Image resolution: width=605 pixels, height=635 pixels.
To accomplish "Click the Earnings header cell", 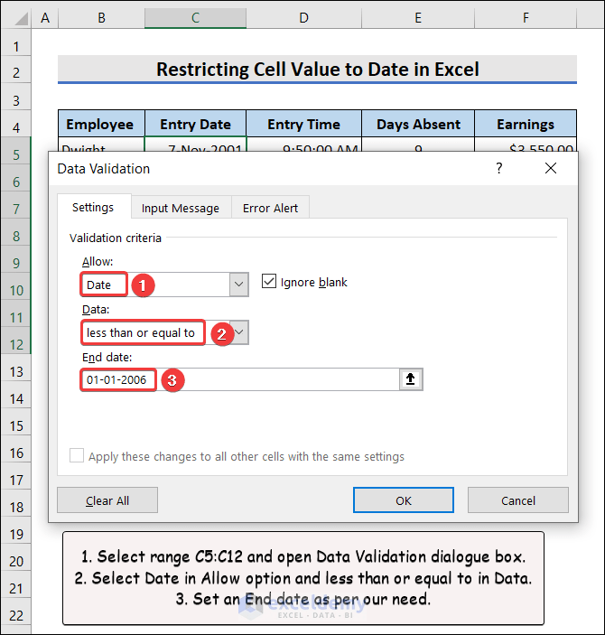I will (x=526, y=124).
